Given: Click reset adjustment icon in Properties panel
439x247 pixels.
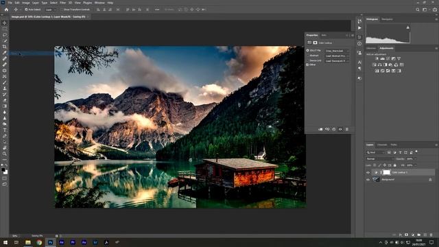Looking at the screenshot, I should tap(334, 129).
